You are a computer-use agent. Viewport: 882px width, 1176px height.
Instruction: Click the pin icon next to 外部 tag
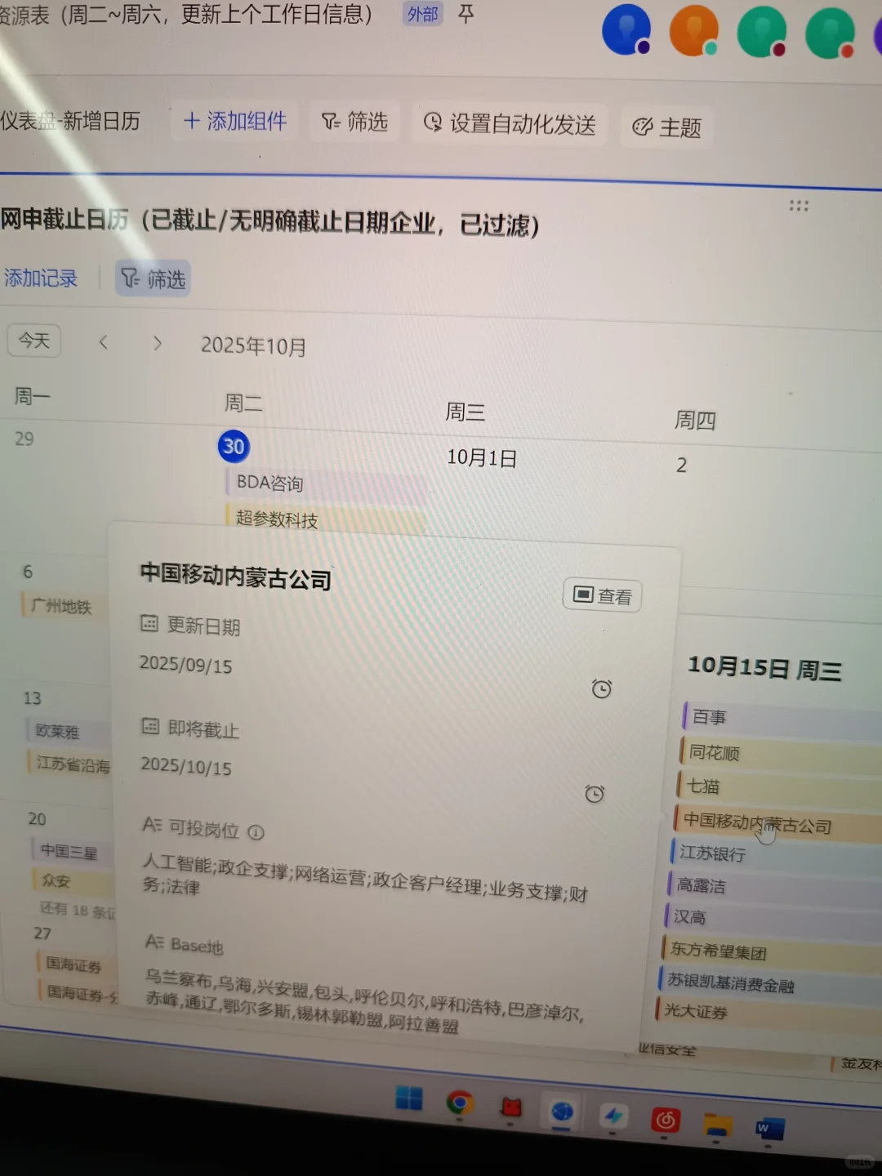(x=466, y=14)
